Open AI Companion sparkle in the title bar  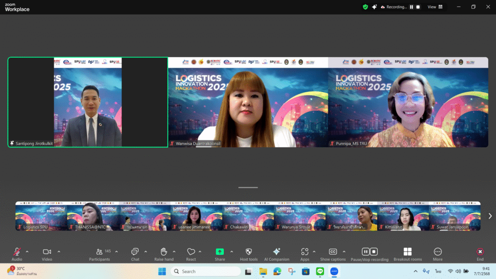click(374, 7)
